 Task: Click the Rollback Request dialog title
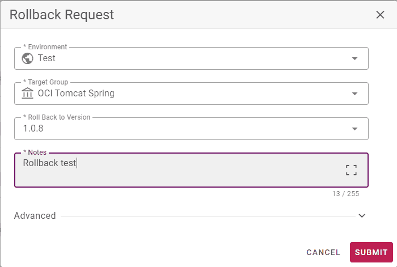coord(62,15)
